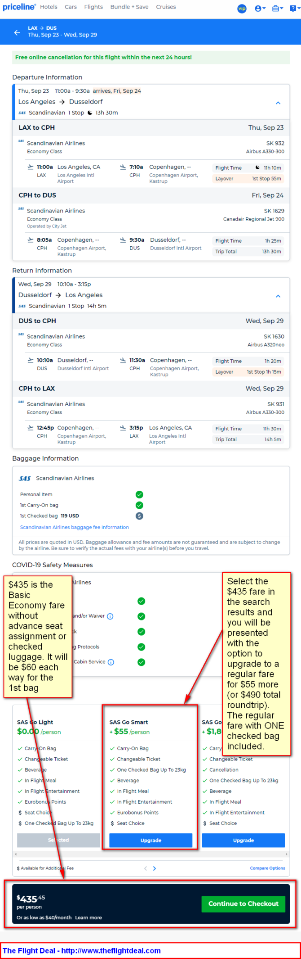The image size is (301, 959).
Task: Upgrade to SAS Go Smart fare
Action: coord(151,840)
